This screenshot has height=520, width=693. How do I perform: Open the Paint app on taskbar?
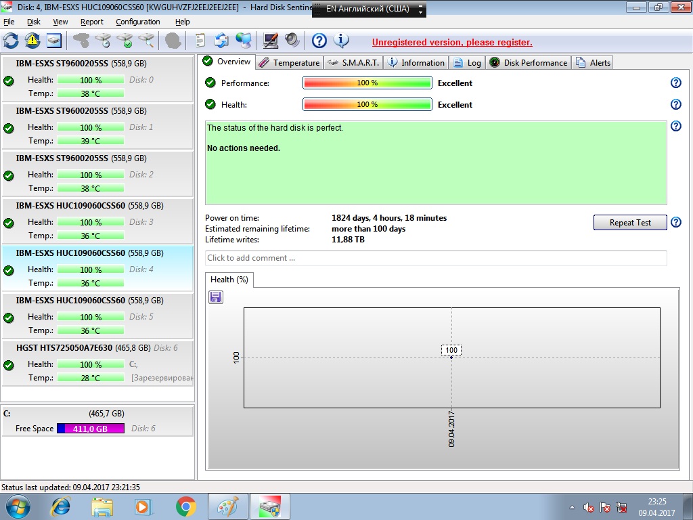point(228,506)
